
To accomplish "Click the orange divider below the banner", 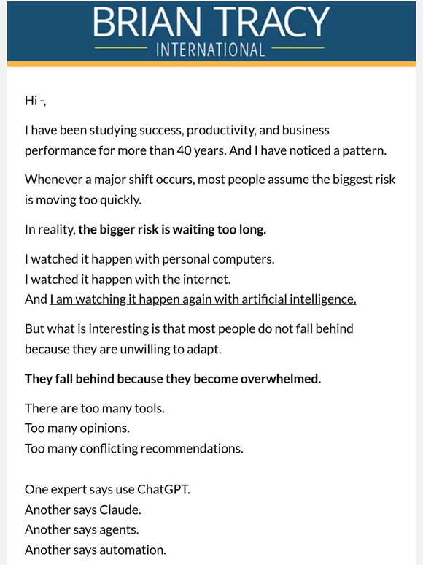I will pyautogui.click(x=211, y=64).
